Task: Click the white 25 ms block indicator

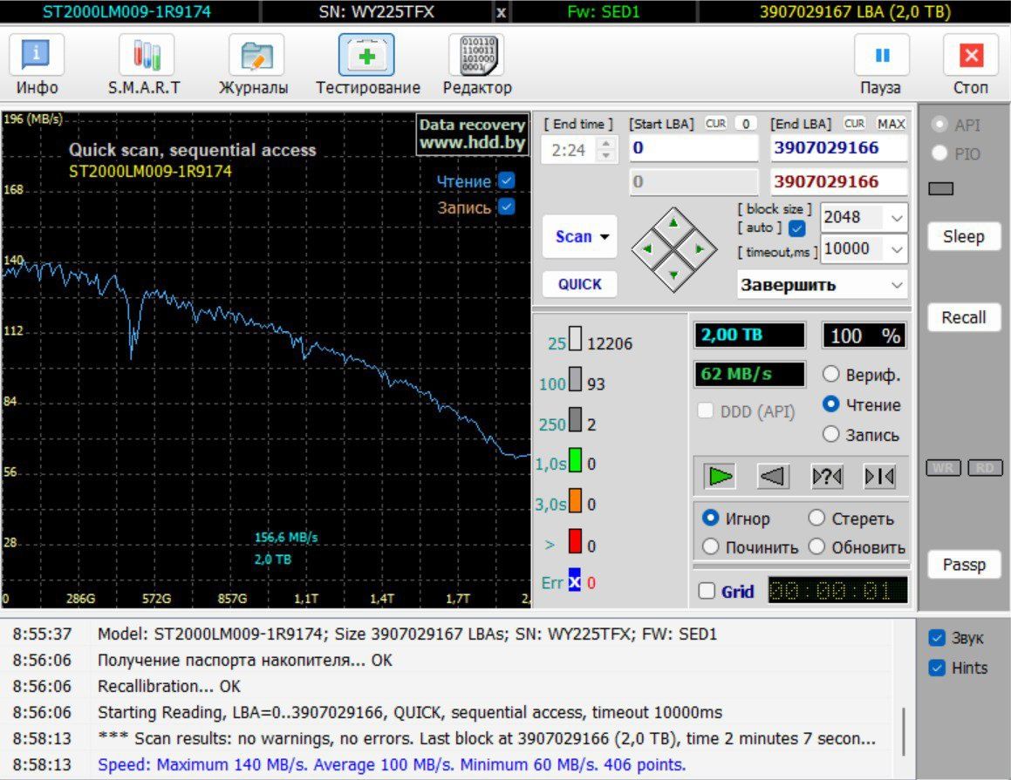Action: [x=575, y=339]
